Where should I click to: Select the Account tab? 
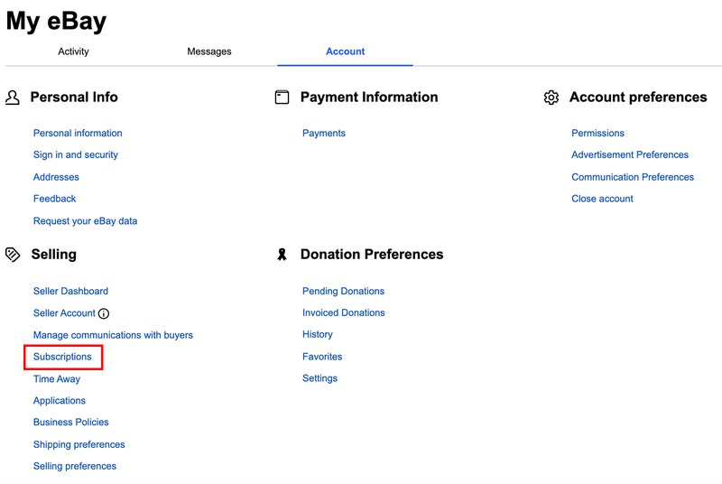(x=346, y=51)
